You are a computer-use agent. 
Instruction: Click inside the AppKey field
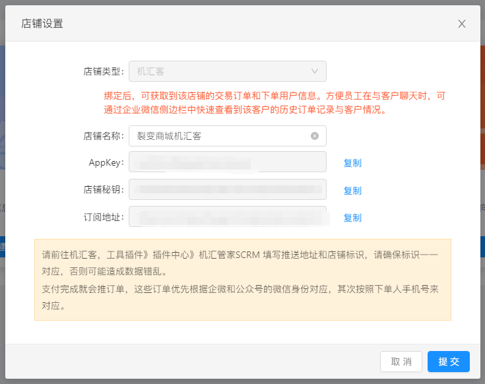[228, 162]
